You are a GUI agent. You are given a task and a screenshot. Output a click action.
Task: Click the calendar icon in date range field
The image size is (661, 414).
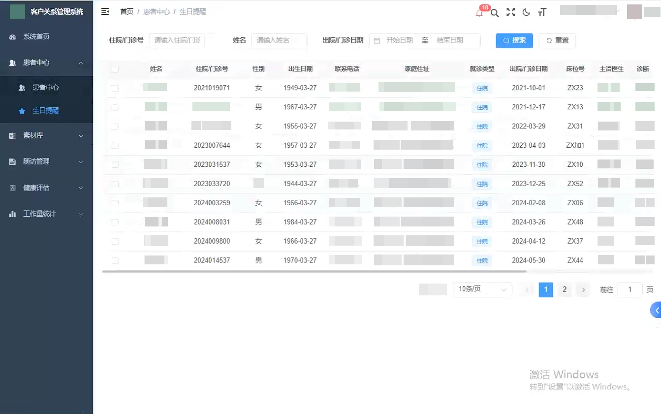(x=377, y=41)
